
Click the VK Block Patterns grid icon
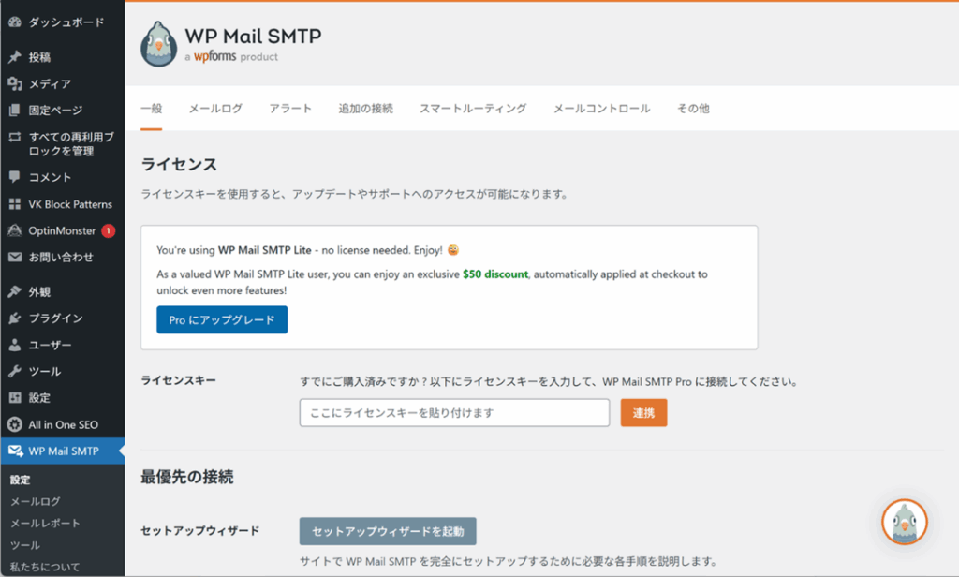15,204
